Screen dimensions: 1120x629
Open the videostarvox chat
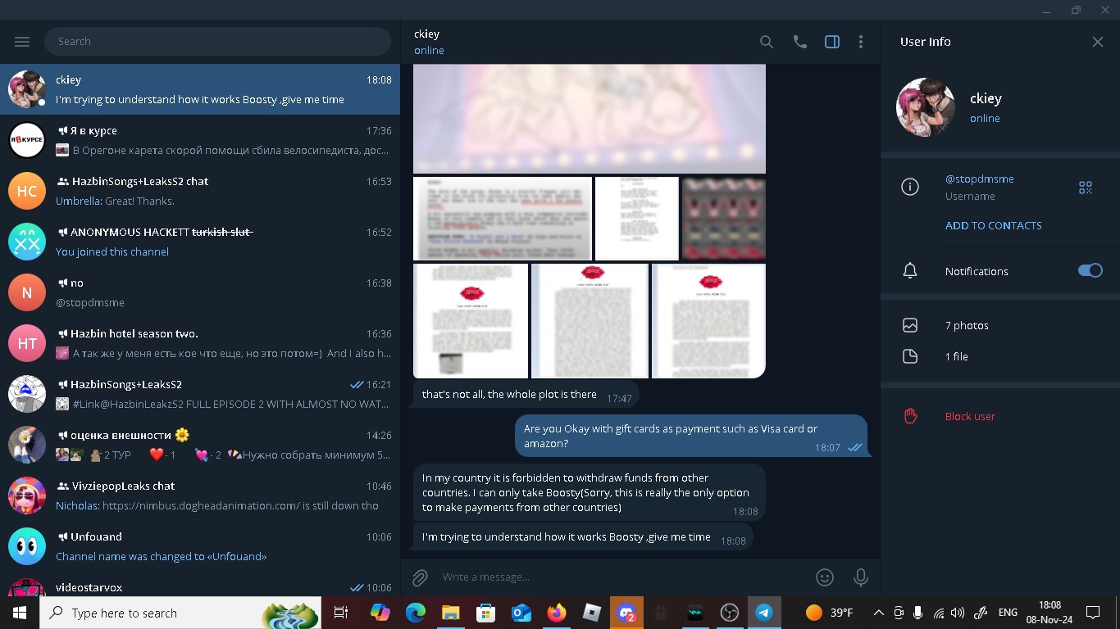[x=200, y=585]
